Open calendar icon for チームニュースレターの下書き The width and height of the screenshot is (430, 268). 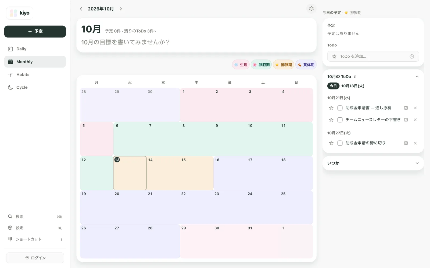(x=406, y=120)
